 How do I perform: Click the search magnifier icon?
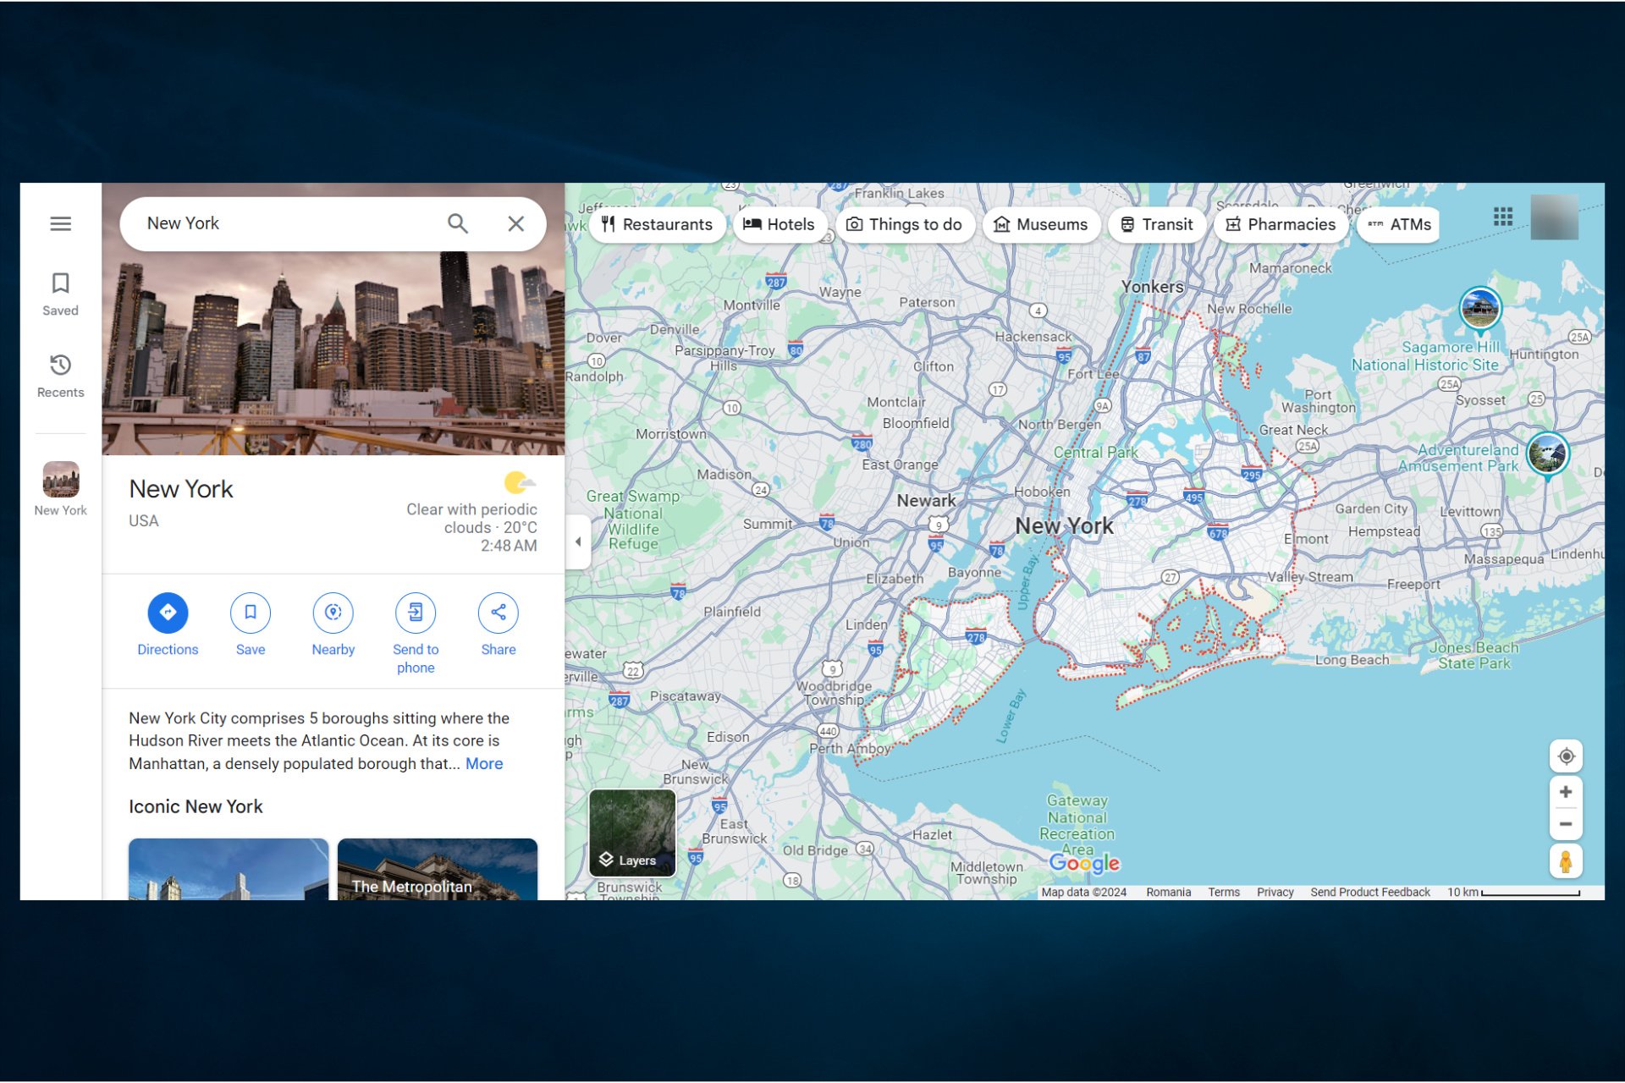pyautogui.click(x=458, y=223)
